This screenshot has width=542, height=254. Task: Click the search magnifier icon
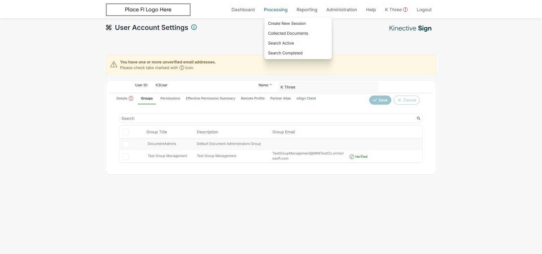coord(418,118)
